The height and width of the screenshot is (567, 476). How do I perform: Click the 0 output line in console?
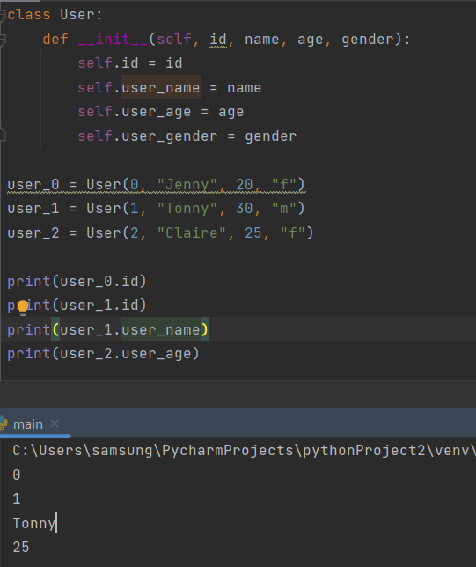[17, 475]
